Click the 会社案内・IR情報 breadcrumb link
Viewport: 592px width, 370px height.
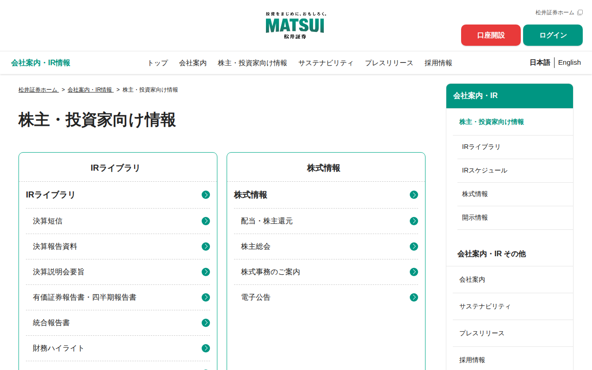pos(90,90)
